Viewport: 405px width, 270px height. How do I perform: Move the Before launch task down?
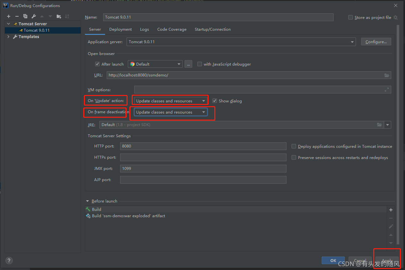(391, 243)
